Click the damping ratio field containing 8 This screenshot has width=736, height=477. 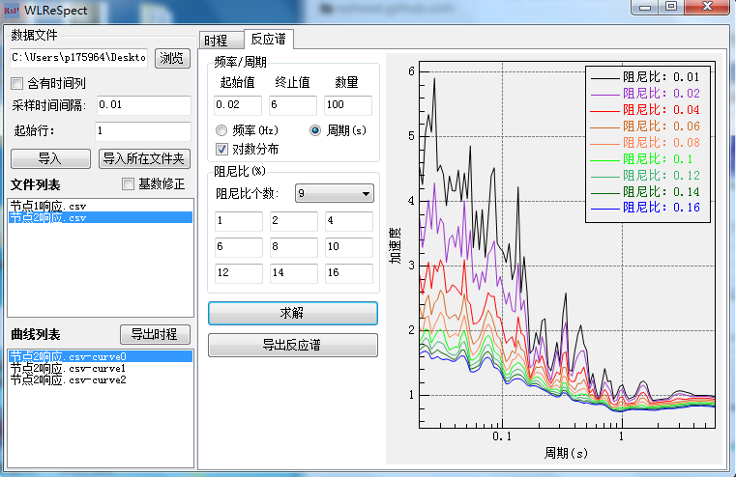[294, 247]
